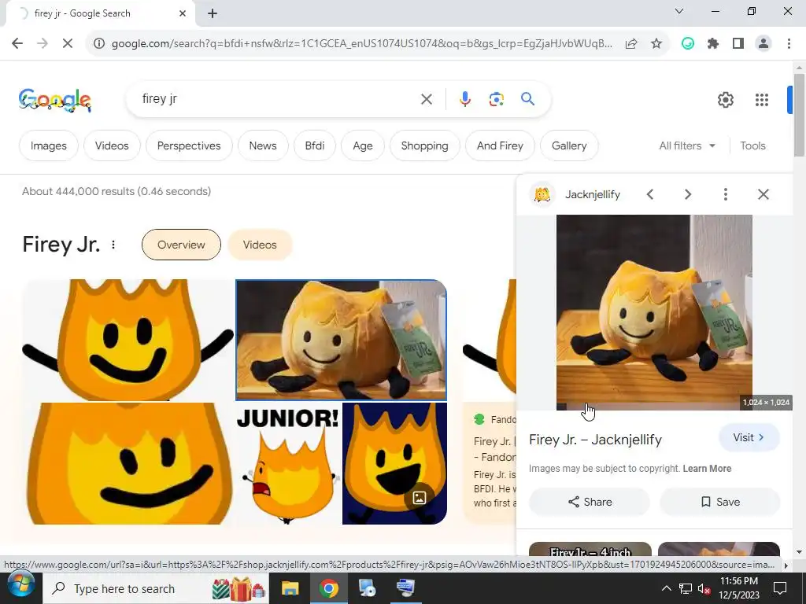Open the Chrome profile avatar

click(x=763, y=44)
